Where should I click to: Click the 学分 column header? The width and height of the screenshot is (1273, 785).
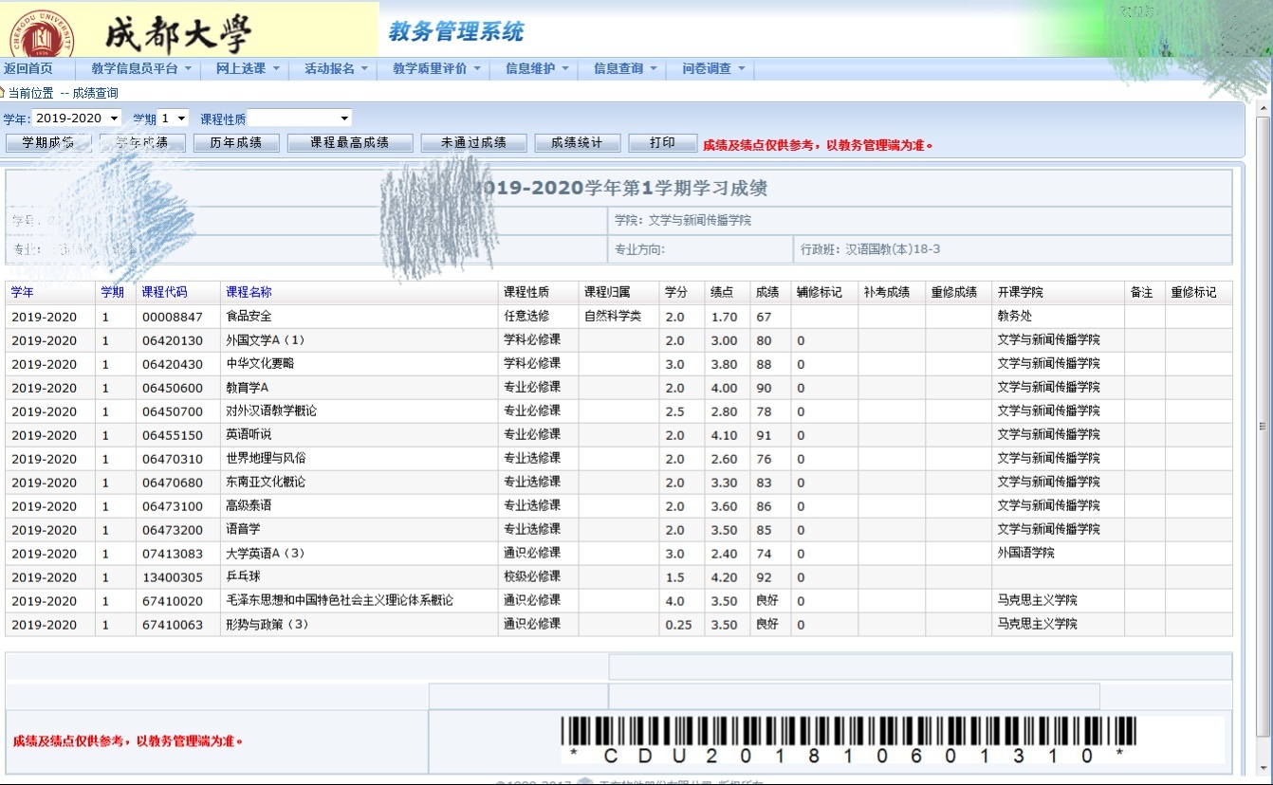pyautogui.click(x=675, y=292)
